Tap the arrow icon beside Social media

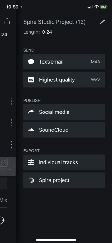click(x=31, y=112)
